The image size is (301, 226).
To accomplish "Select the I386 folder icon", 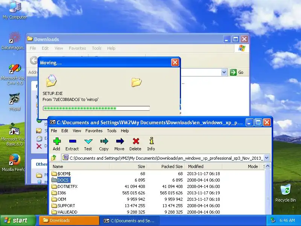I will point(54,193).
